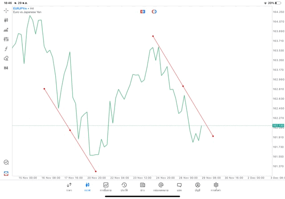Open the การซื้อขาย (Trade) tab

click(106, 187)
